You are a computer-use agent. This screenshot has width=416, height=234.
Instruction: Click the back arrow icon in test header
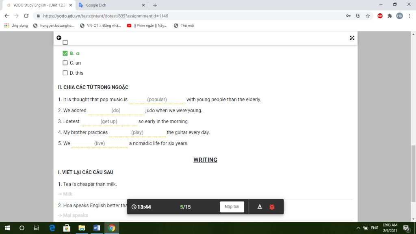coord(59,38)
